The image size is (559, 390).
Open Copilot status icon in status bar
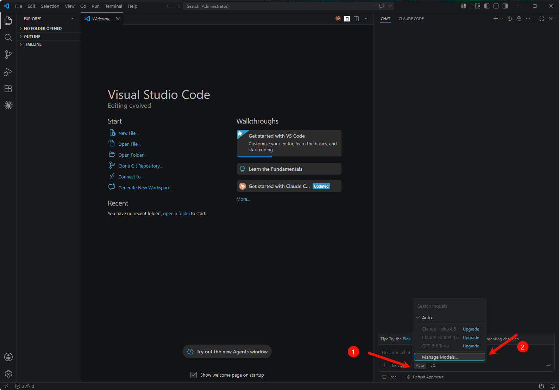[541, 386]
